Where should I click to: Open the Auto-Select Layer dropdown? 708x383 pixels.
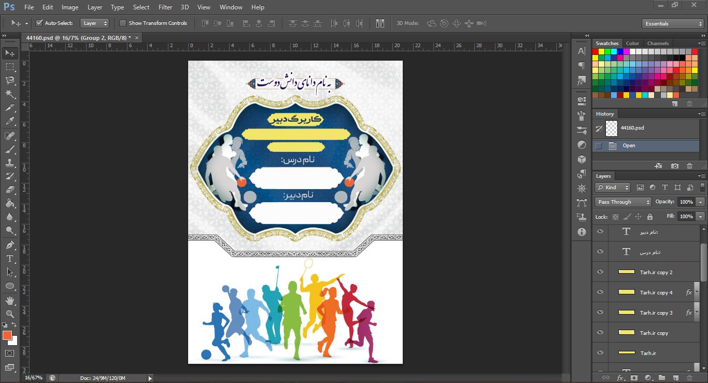95,23
